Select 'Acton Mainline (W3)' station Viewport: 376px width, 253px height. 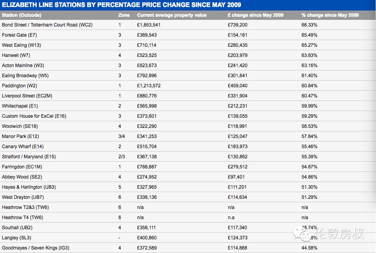click(23, 65)
